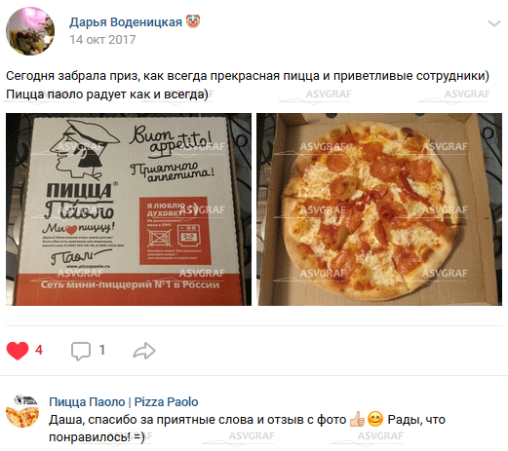
Task: Like the post with the red heart
Action: [x=18, y=351]
